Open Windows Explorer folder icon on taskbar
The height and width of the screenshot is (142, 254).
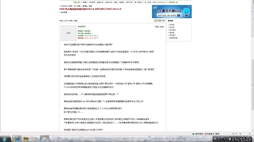(26, 139)
